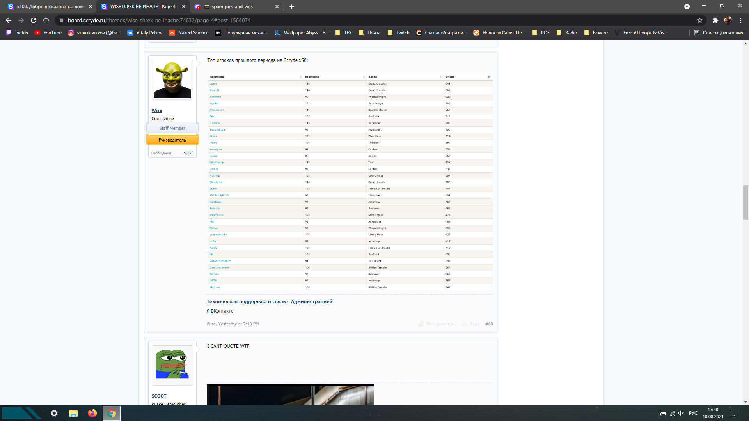749x421 pixels.
Task: Click the SCOOT Pepe avatar thumbnail
Action: click(x=172, y=365)
